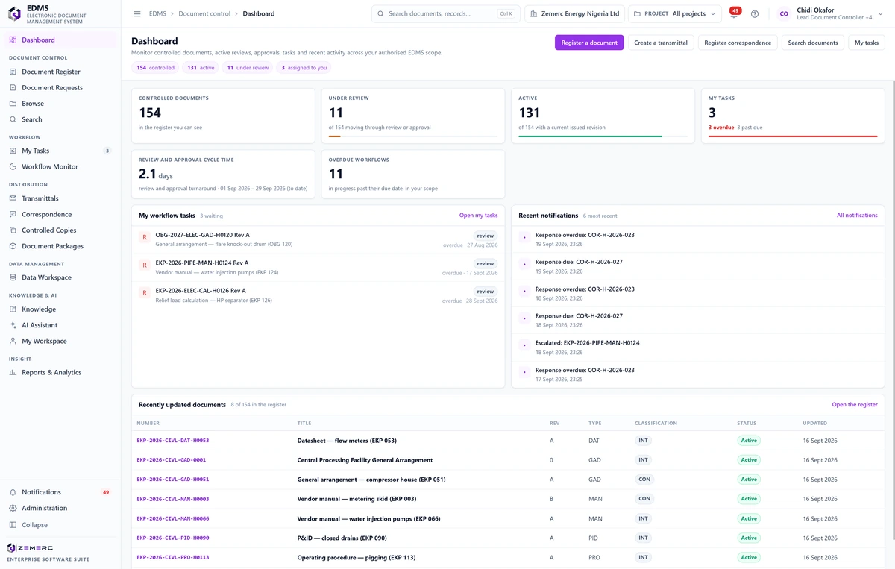Go to Knowledge in the sidebar

[x=60, y=309]
